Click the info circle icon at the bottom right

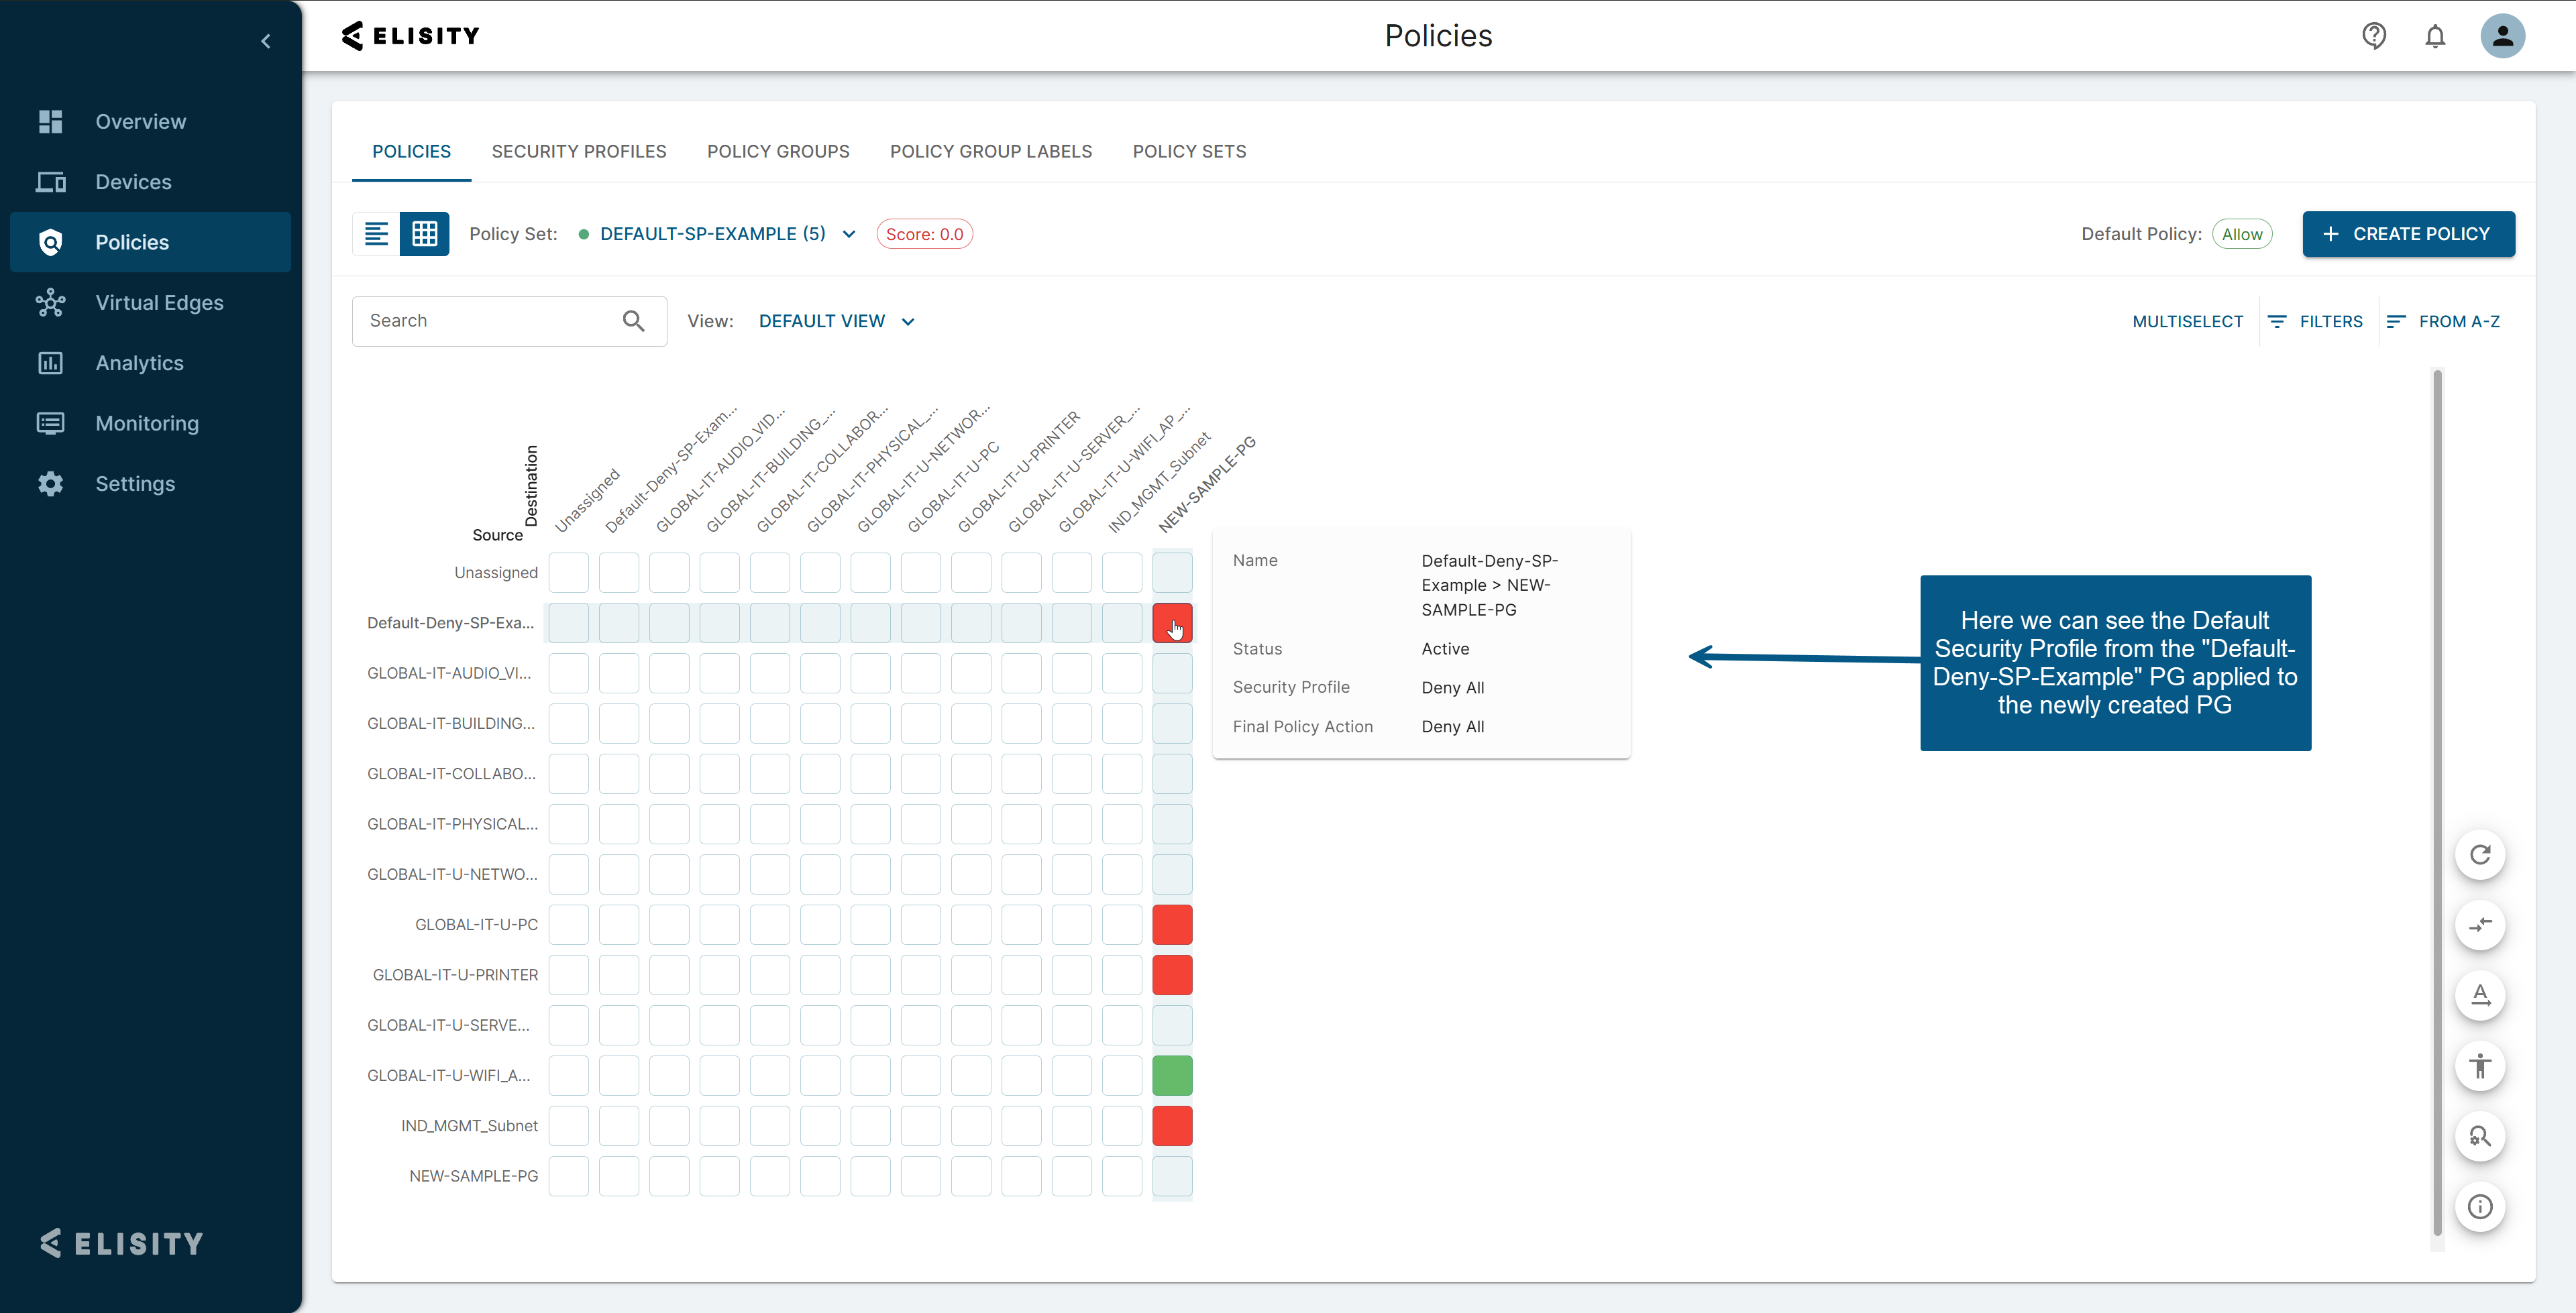(x=2479, y=1206)
